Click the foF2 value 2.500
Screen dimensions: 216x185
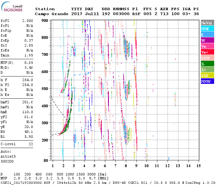pyautogui.click(x=27, y=20)
